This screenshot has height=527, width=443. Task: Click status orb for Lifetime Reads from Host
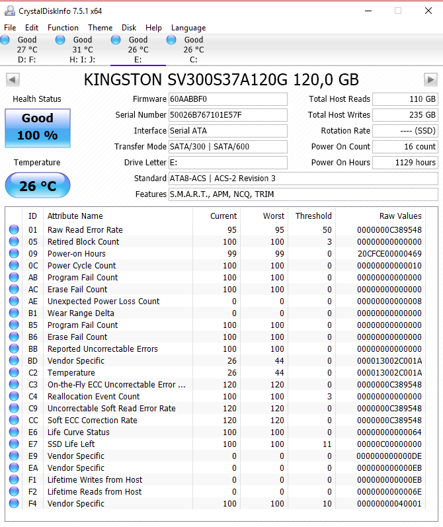tap(14, 491)
